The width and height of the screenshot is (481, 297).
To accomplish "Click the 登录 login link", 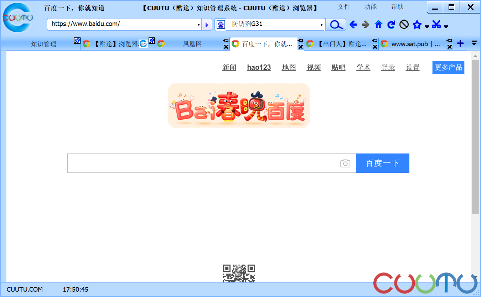I will 388,67.
